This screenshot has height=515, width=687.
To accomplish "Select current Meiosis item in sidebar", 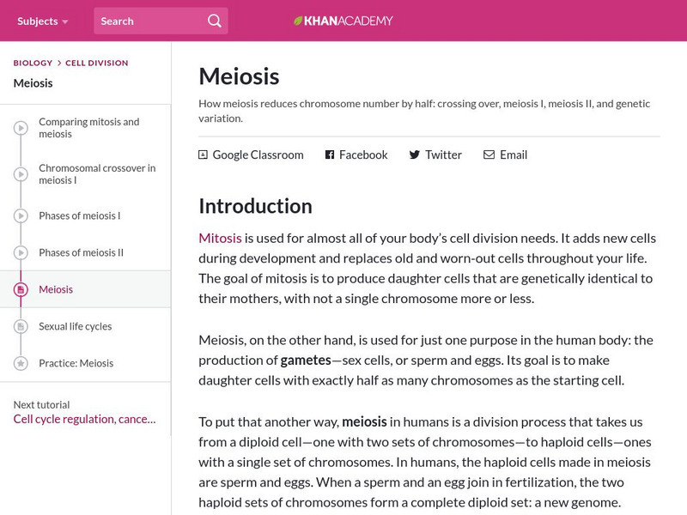I will tap(56, 290).
